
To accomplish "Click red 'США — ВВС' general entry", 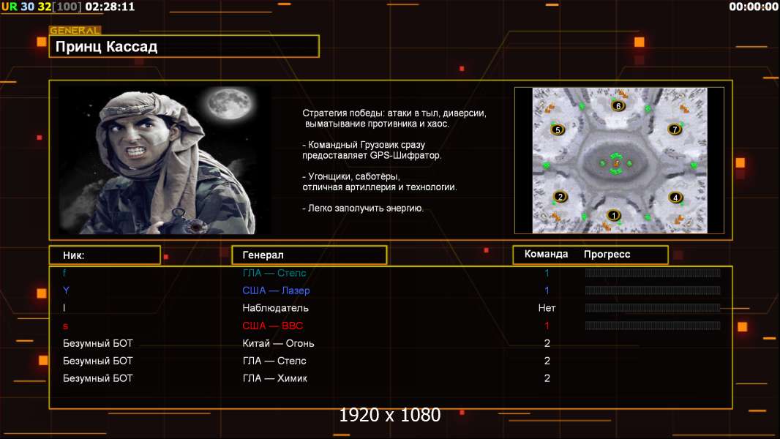I will coord(273,326).
